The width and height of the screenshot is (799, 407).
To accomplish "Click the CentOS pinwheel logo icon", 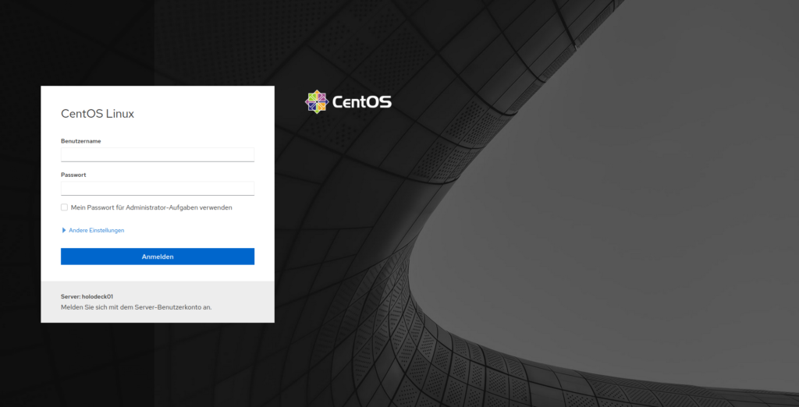I will tap(317, 102).
